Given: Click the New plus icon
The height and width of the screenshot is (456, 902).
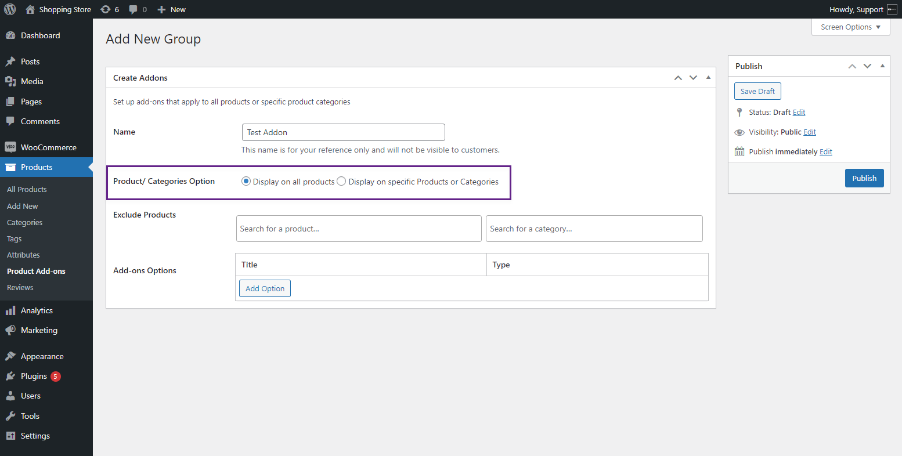Looking at the screenshot, I should [x=162, y=9].
